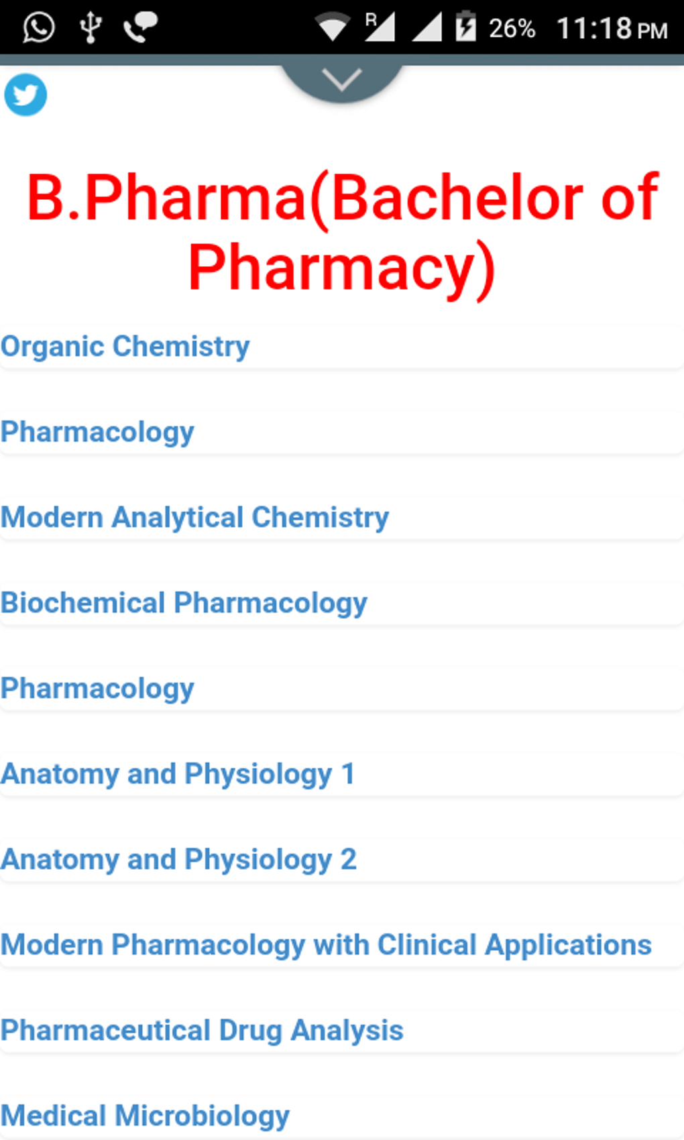Open Modern Pharmacology with Clinical Applications
This screenshot has height=1140, width=684.
[x=327, y=945]
